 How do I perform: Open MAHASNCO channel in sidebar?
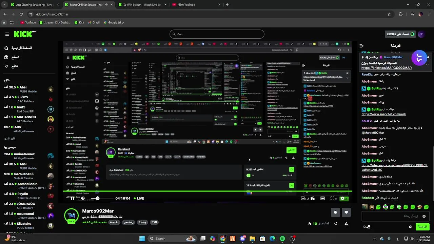point(29,119)
